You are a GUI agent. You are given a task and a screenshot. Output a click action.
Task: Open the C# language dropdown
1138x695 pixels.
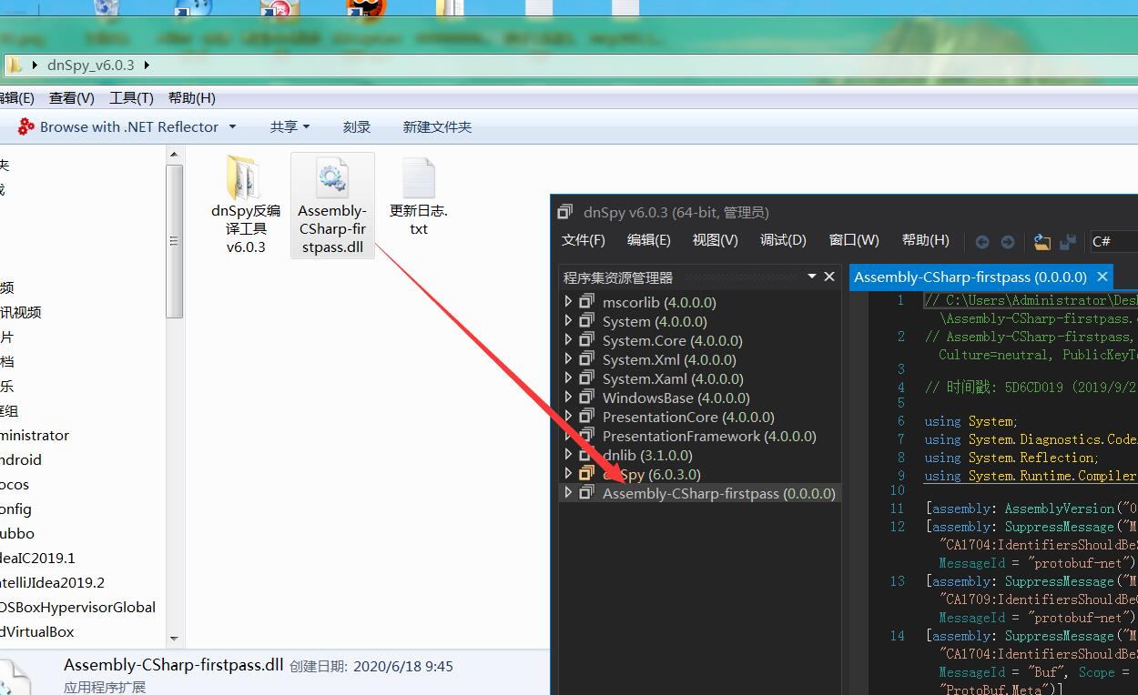[1113, 241]
